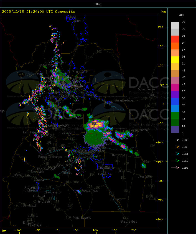
Task: Select the slate 10-5 dBZ legend swatch
Action: coord(175,130)
